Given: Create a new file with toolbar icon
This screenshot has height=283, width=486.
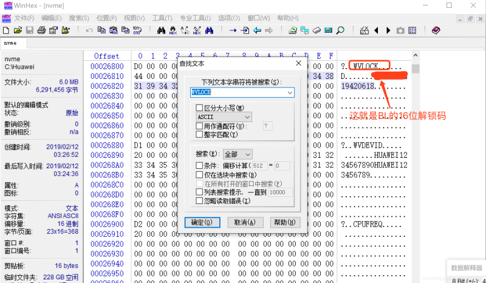Looking at the screenshot, I should pyautogui.click(x=6, y=30).
